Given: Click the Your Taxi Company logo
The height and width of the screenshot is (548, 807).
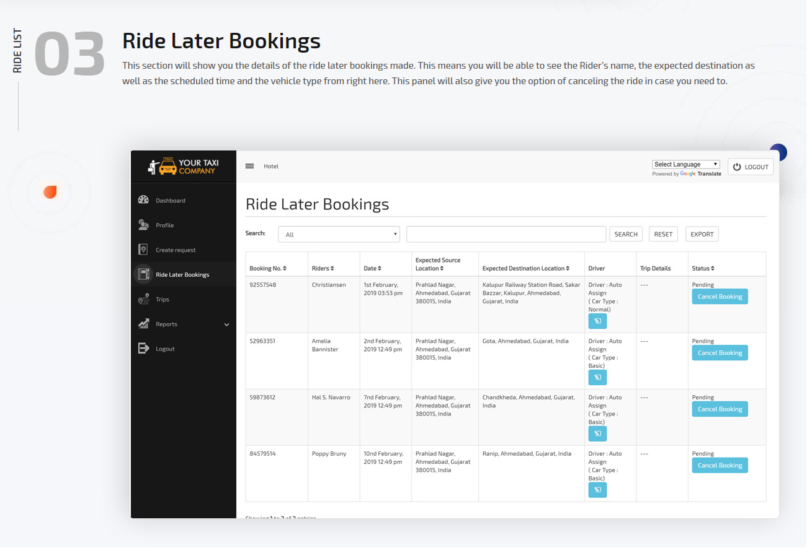Looking at the screenshot, I should [x=184, y=167].
